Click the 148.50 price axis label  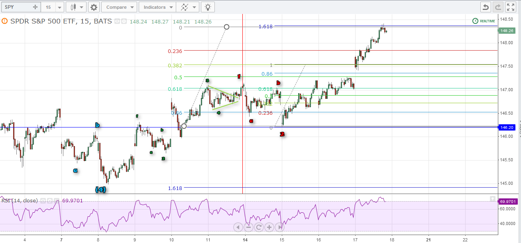tap(507, 19)
